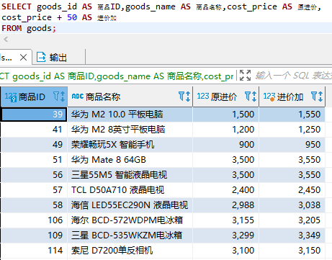Select 原进价 cell 3,100

click(x=225, y=251)
